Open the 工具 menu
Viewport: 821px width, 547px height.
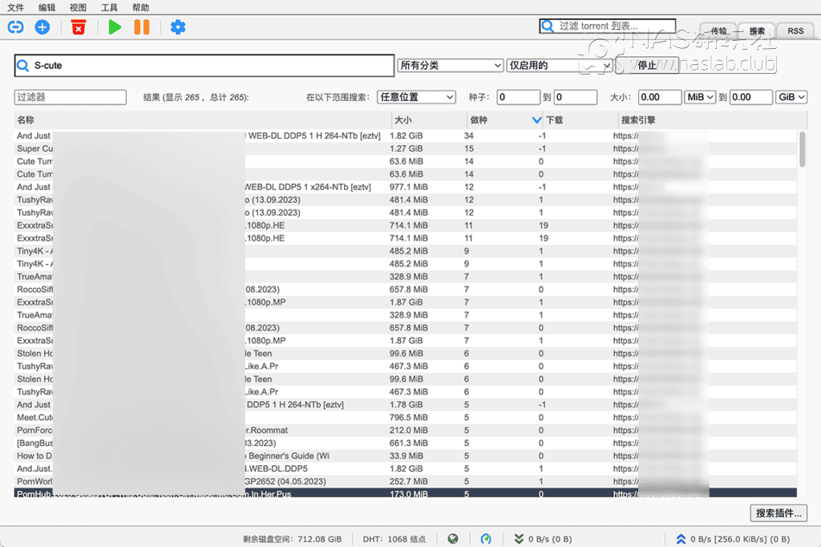(109, 7)
